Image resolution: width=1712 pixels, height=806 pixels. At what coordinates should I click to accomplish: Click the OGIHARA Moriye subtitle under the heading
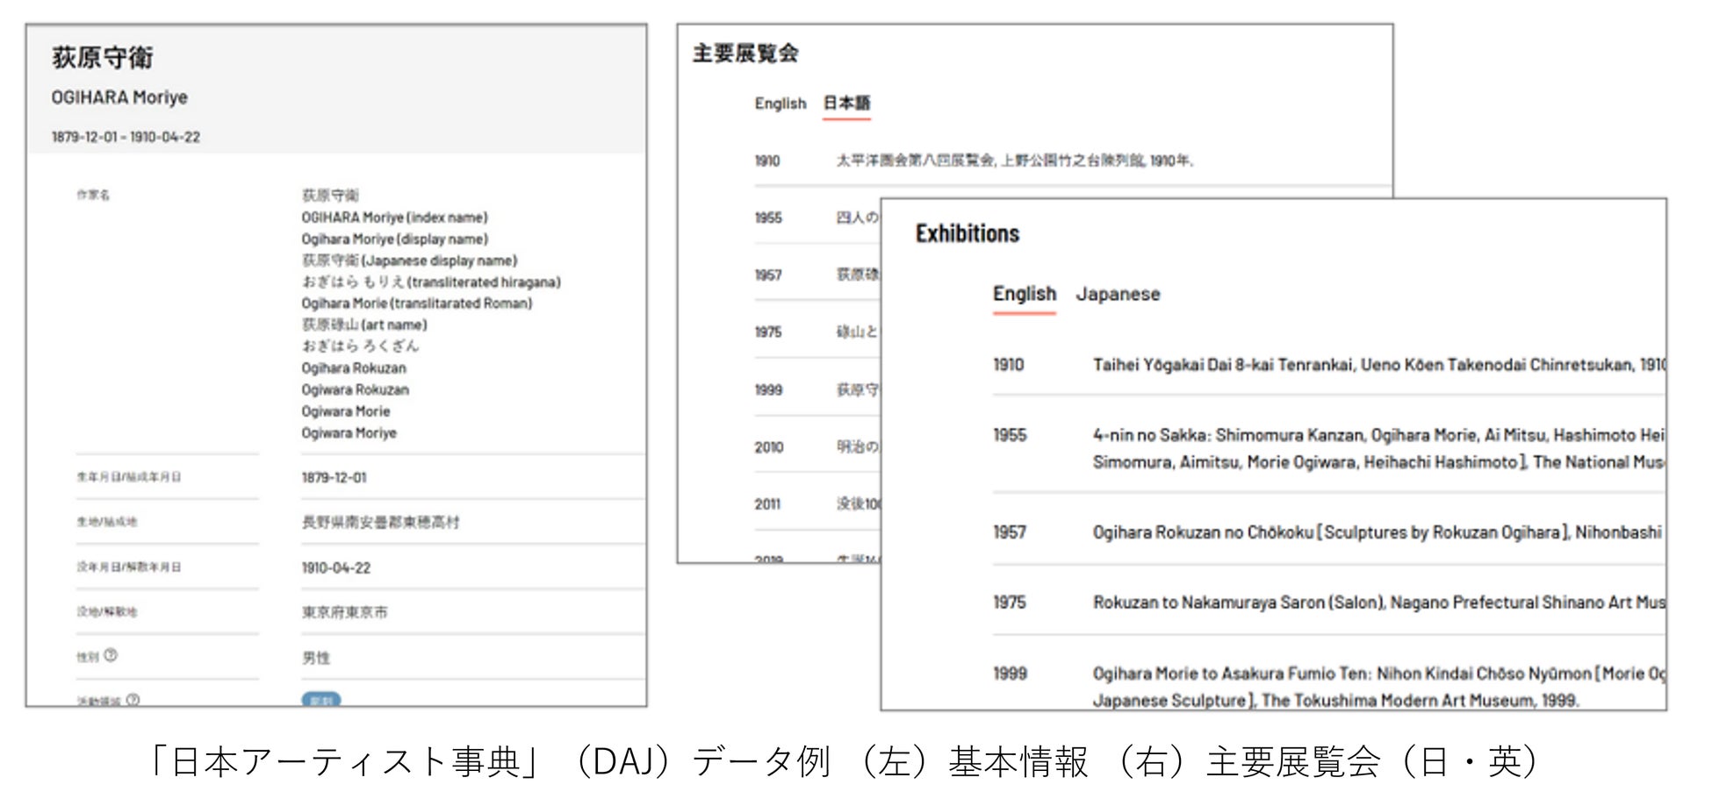tap(119, 97)
